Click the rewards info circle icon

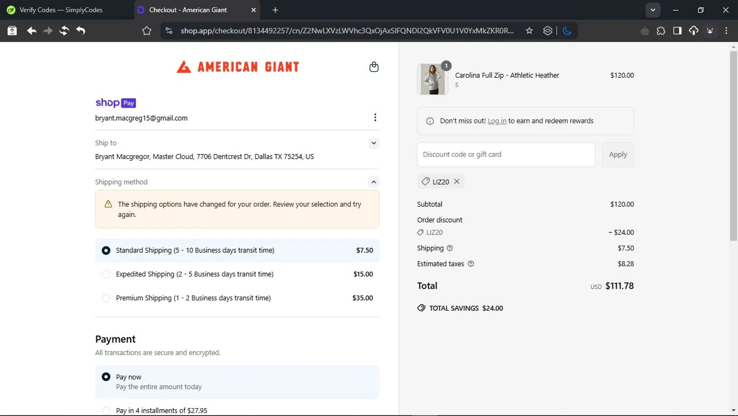[x=430, y=121]
